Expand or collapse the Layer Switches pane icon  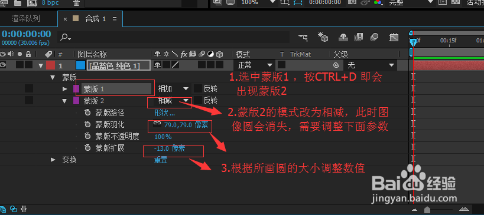pyautogui.click(x=4, y=209)
